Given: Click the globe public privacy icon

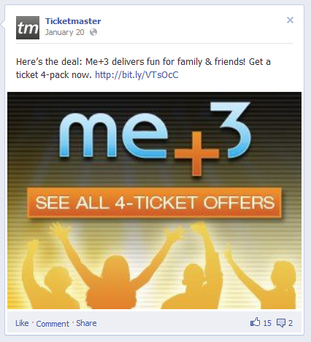Looking at the screenshot, I should 93,32.
